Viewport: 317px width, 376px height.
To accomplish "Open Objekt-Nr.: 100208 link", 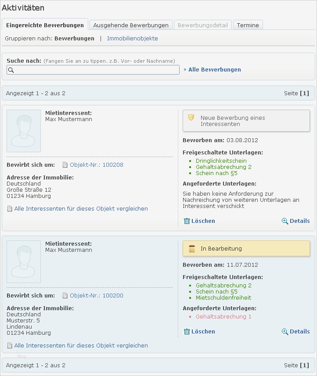I will point(97,165).
